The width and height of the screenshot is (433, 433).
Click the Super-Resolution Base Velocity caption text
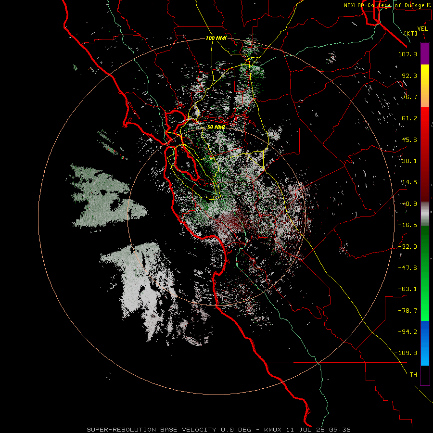point(218,430)
